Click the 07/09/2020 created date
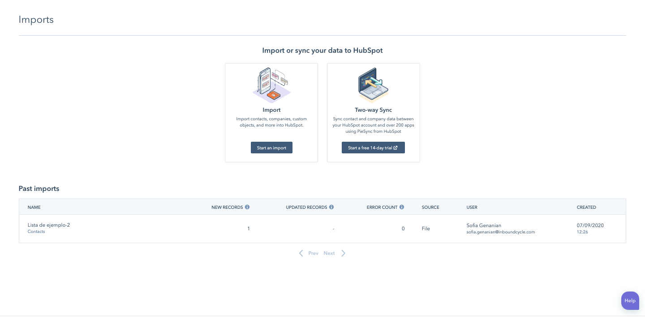This screenshot has width=645, height=317. 590,225
